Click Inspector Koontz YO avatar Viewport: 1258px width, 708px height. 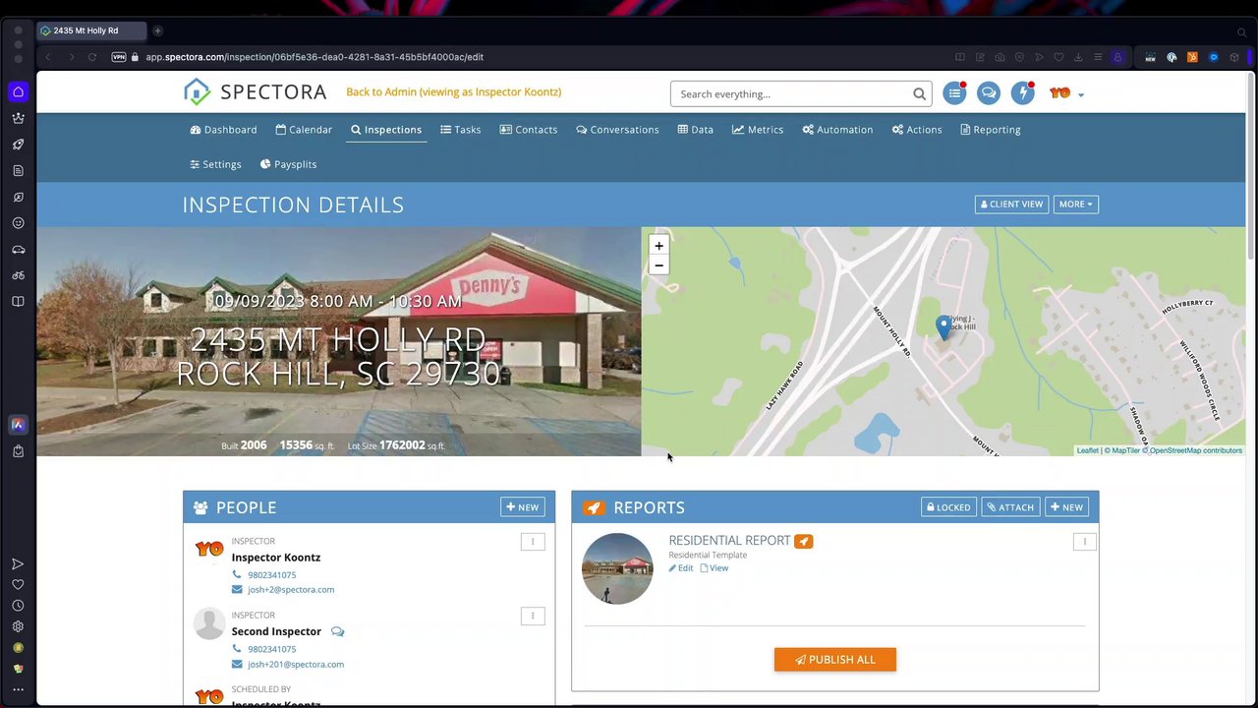click(x=209, y=549)
